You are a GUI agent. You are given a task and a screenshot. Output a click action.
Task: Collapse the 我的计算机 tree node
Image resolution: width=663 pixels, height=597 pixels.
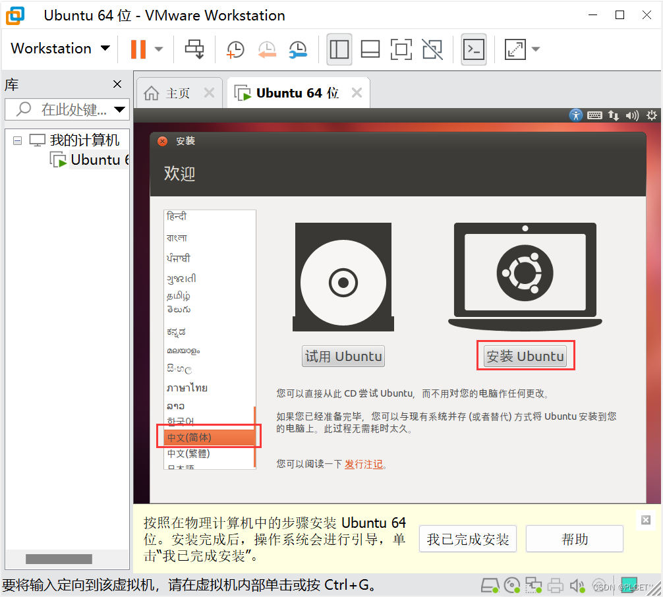(17, 140)
